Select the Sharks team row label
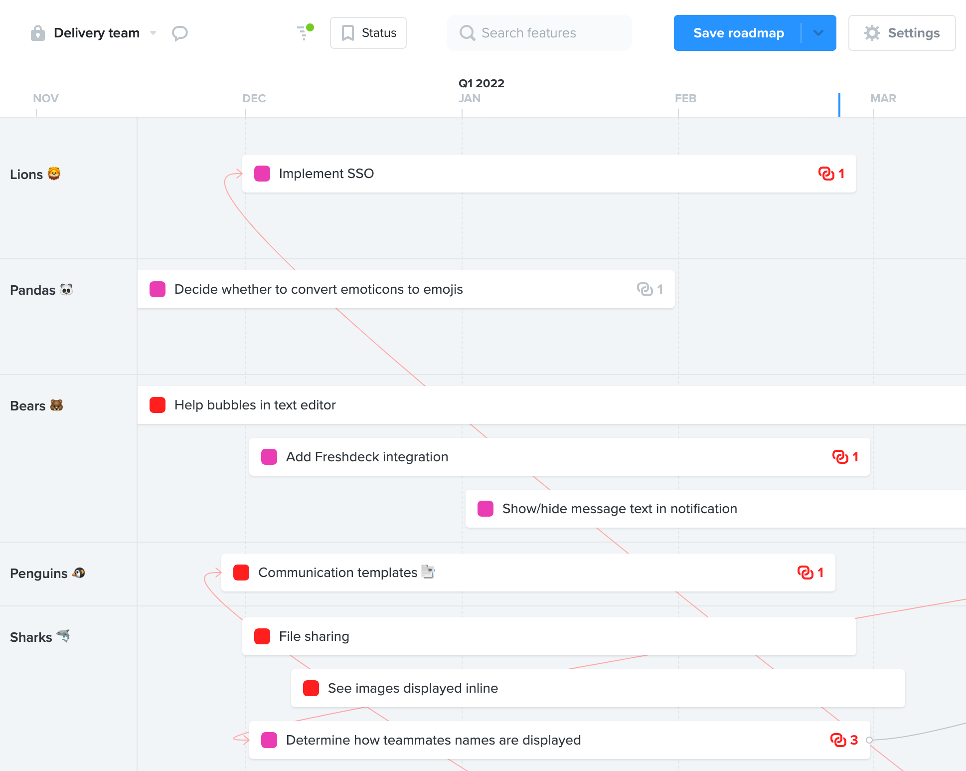The height and width of the screenshot is (771, 966). click(40, 637)
